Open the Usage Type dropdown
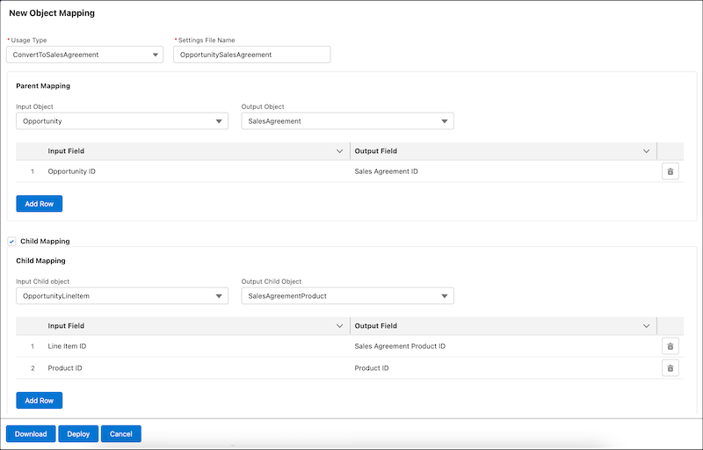 point(84,54)
